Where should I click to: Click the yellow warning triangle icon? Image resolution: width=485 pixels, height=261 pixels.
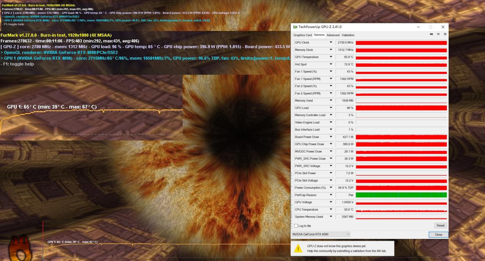[299, 248]
